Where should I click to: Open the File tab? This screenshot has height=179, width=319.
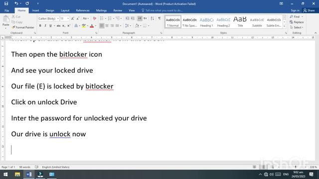[x=6, y=10]
